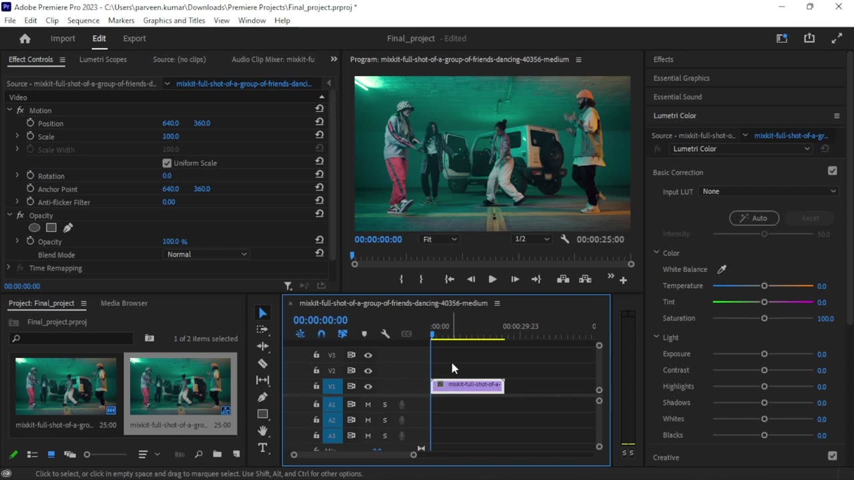Step forward one frame
This screenshot has width=854, height=480.
[514, 279]
